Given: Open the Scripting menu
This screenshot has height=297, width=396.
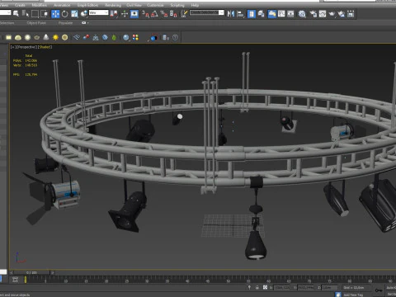Looking at the screenshot, I should [177, 5].
